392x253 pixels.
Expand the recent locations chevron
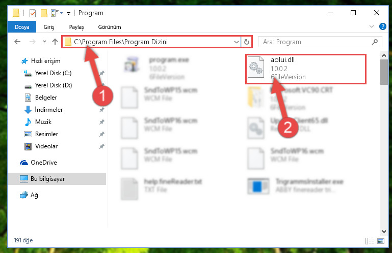44,42
